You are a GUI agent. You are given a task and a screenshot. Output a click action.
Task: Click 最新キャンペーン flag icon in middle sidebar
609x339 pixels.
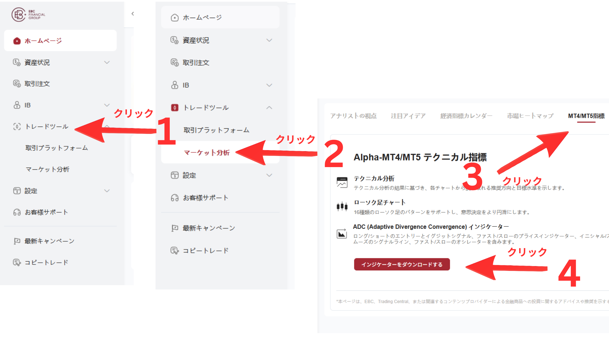[175, 228]
